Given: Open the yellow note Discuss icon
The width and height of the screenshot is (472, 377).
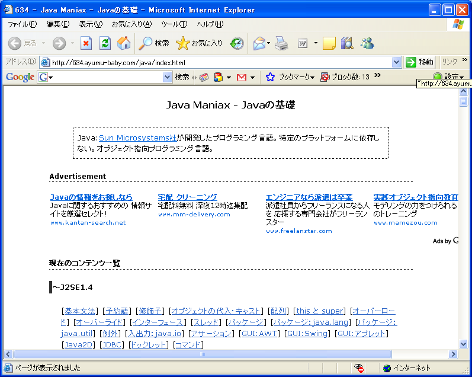Looking at the screenshot, I should click(329, 43).
